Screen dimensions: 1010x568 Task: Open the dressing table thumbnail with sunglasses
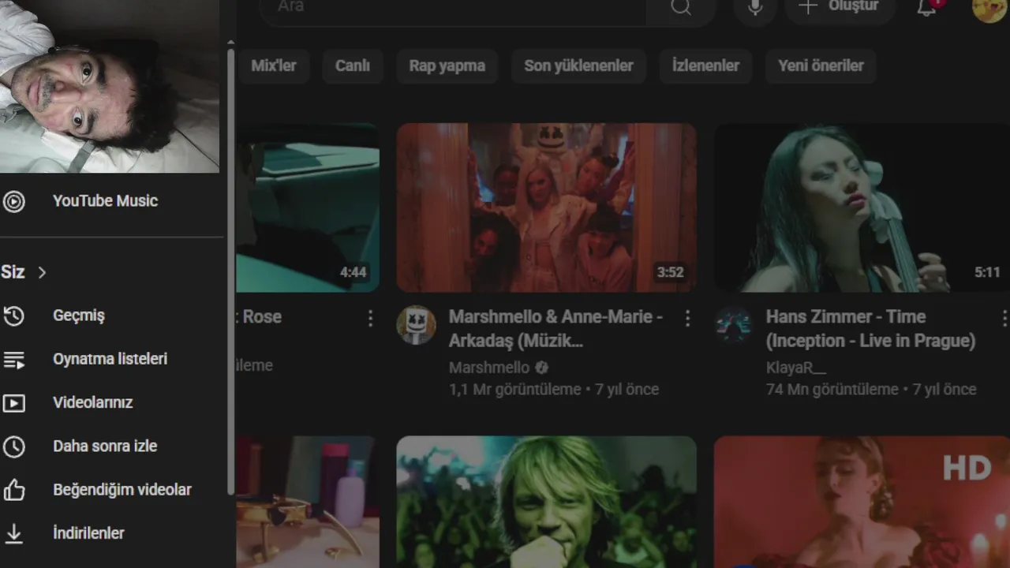(308, 502)
